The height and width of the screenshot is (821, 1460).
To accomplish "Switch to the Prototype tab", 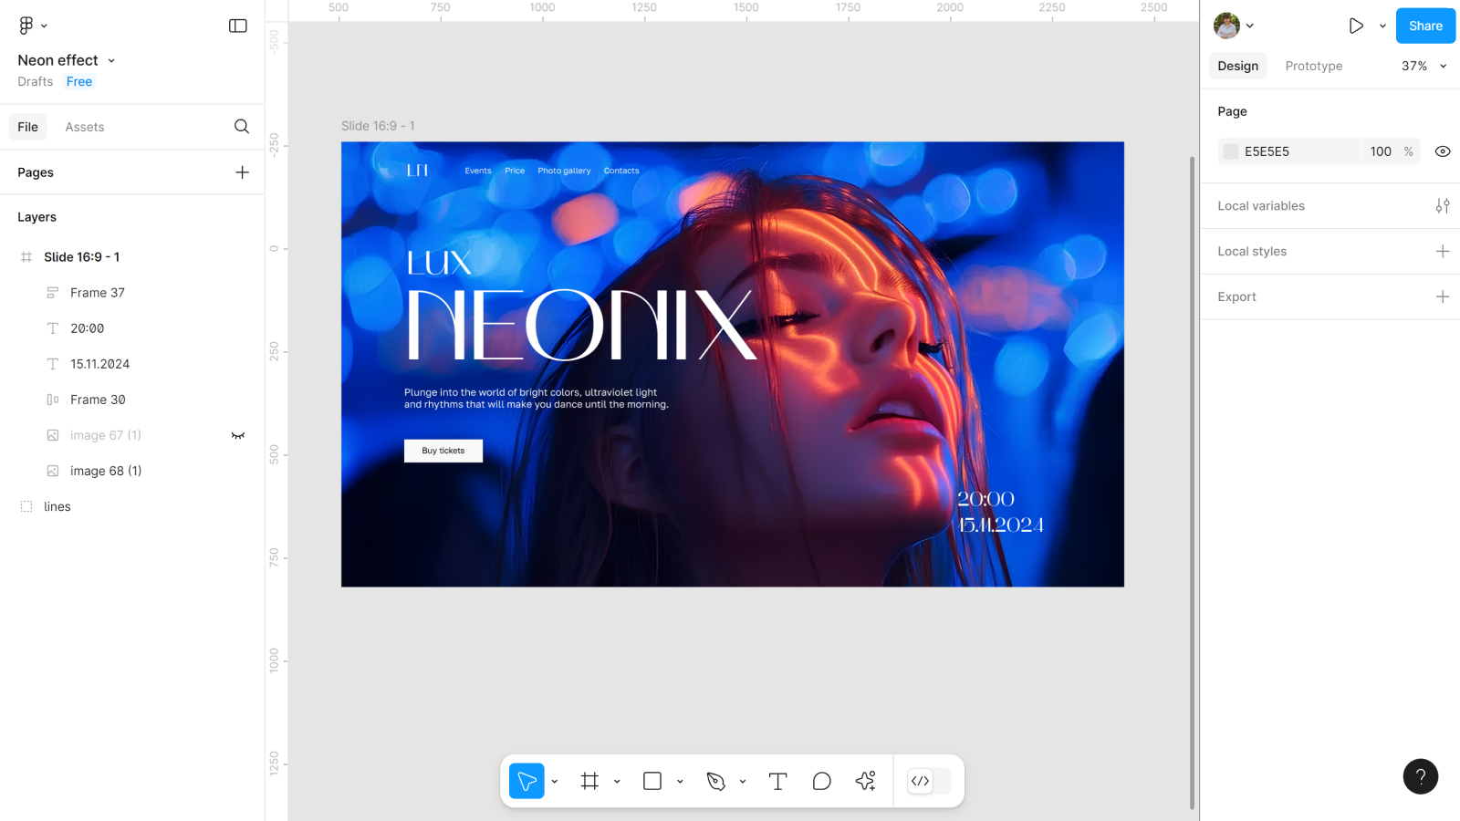I will 1313,66.
